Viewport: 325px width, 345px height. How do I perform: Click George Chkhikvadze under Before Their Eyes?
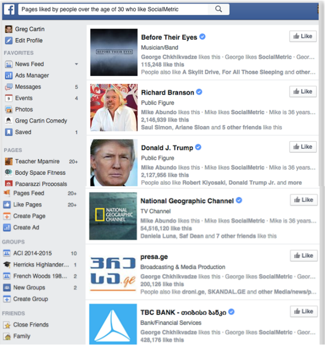point(169,57)
